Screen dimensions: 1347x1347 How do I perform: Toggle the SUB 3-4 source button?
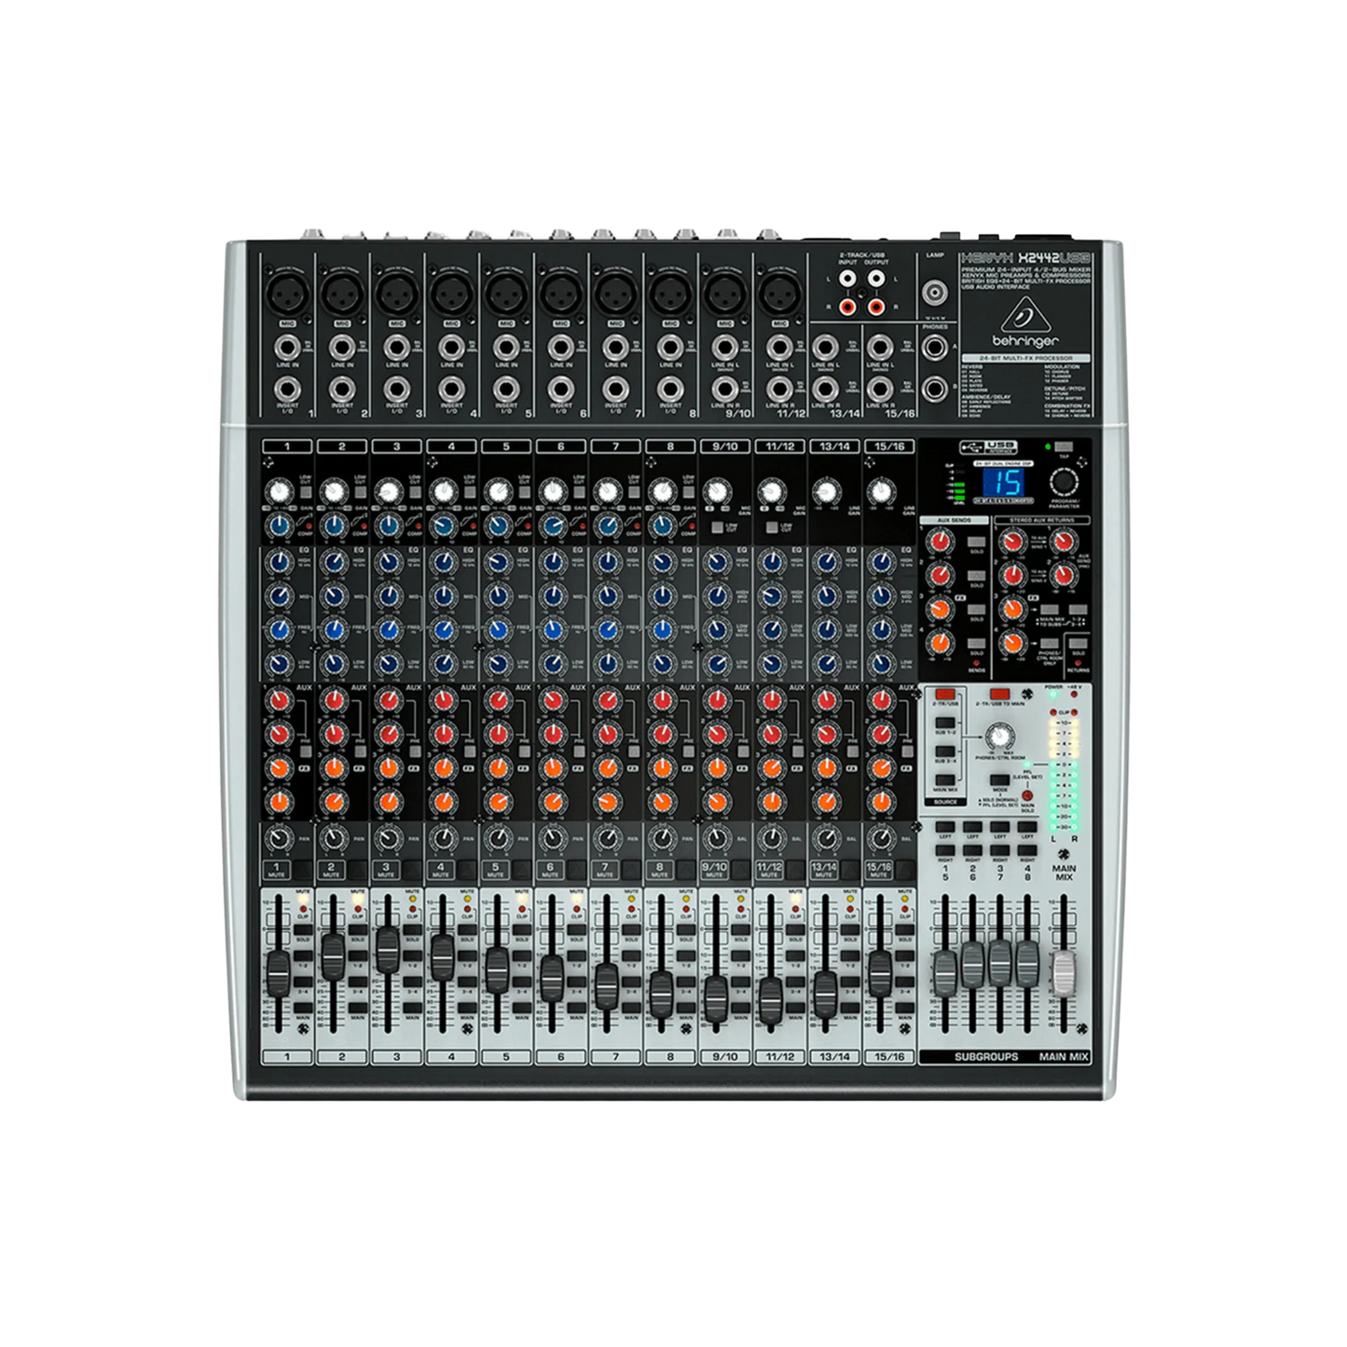click(x=946, y=751)
